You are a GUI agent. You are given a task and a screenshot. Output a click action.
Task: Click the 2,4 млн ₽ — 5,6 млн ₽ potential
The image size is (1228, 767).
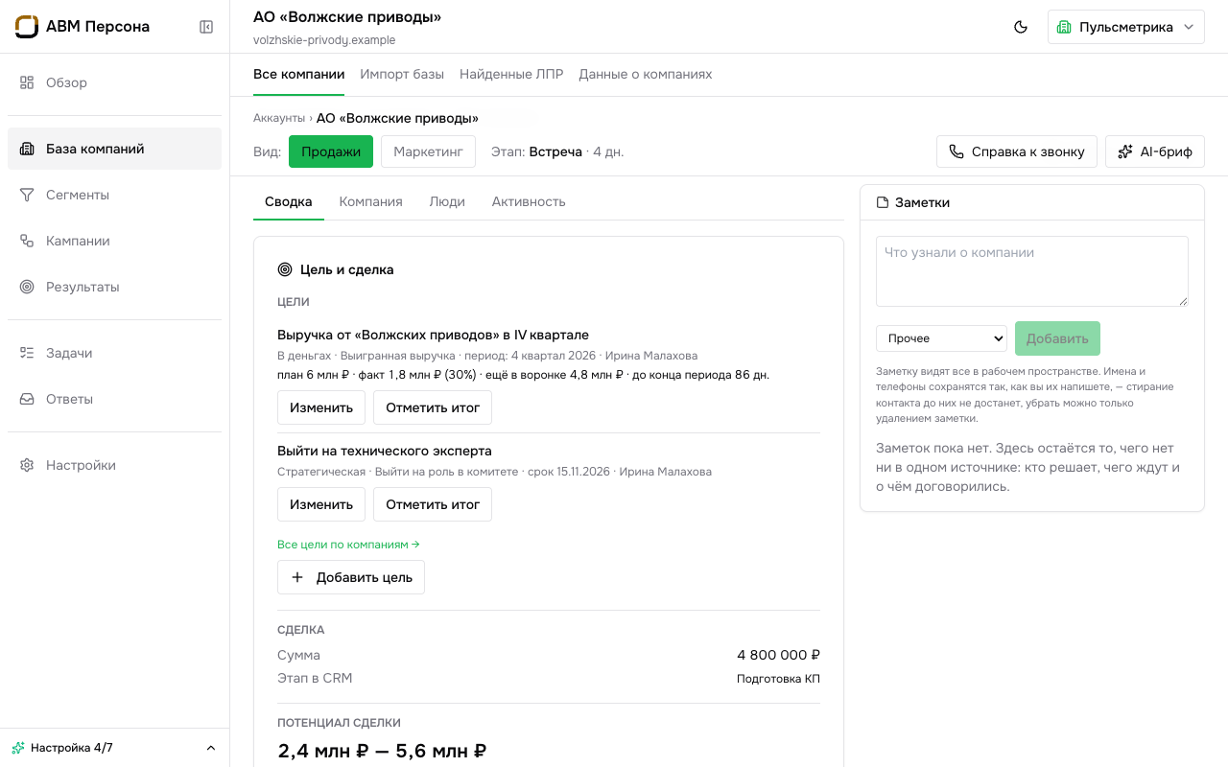382,751
